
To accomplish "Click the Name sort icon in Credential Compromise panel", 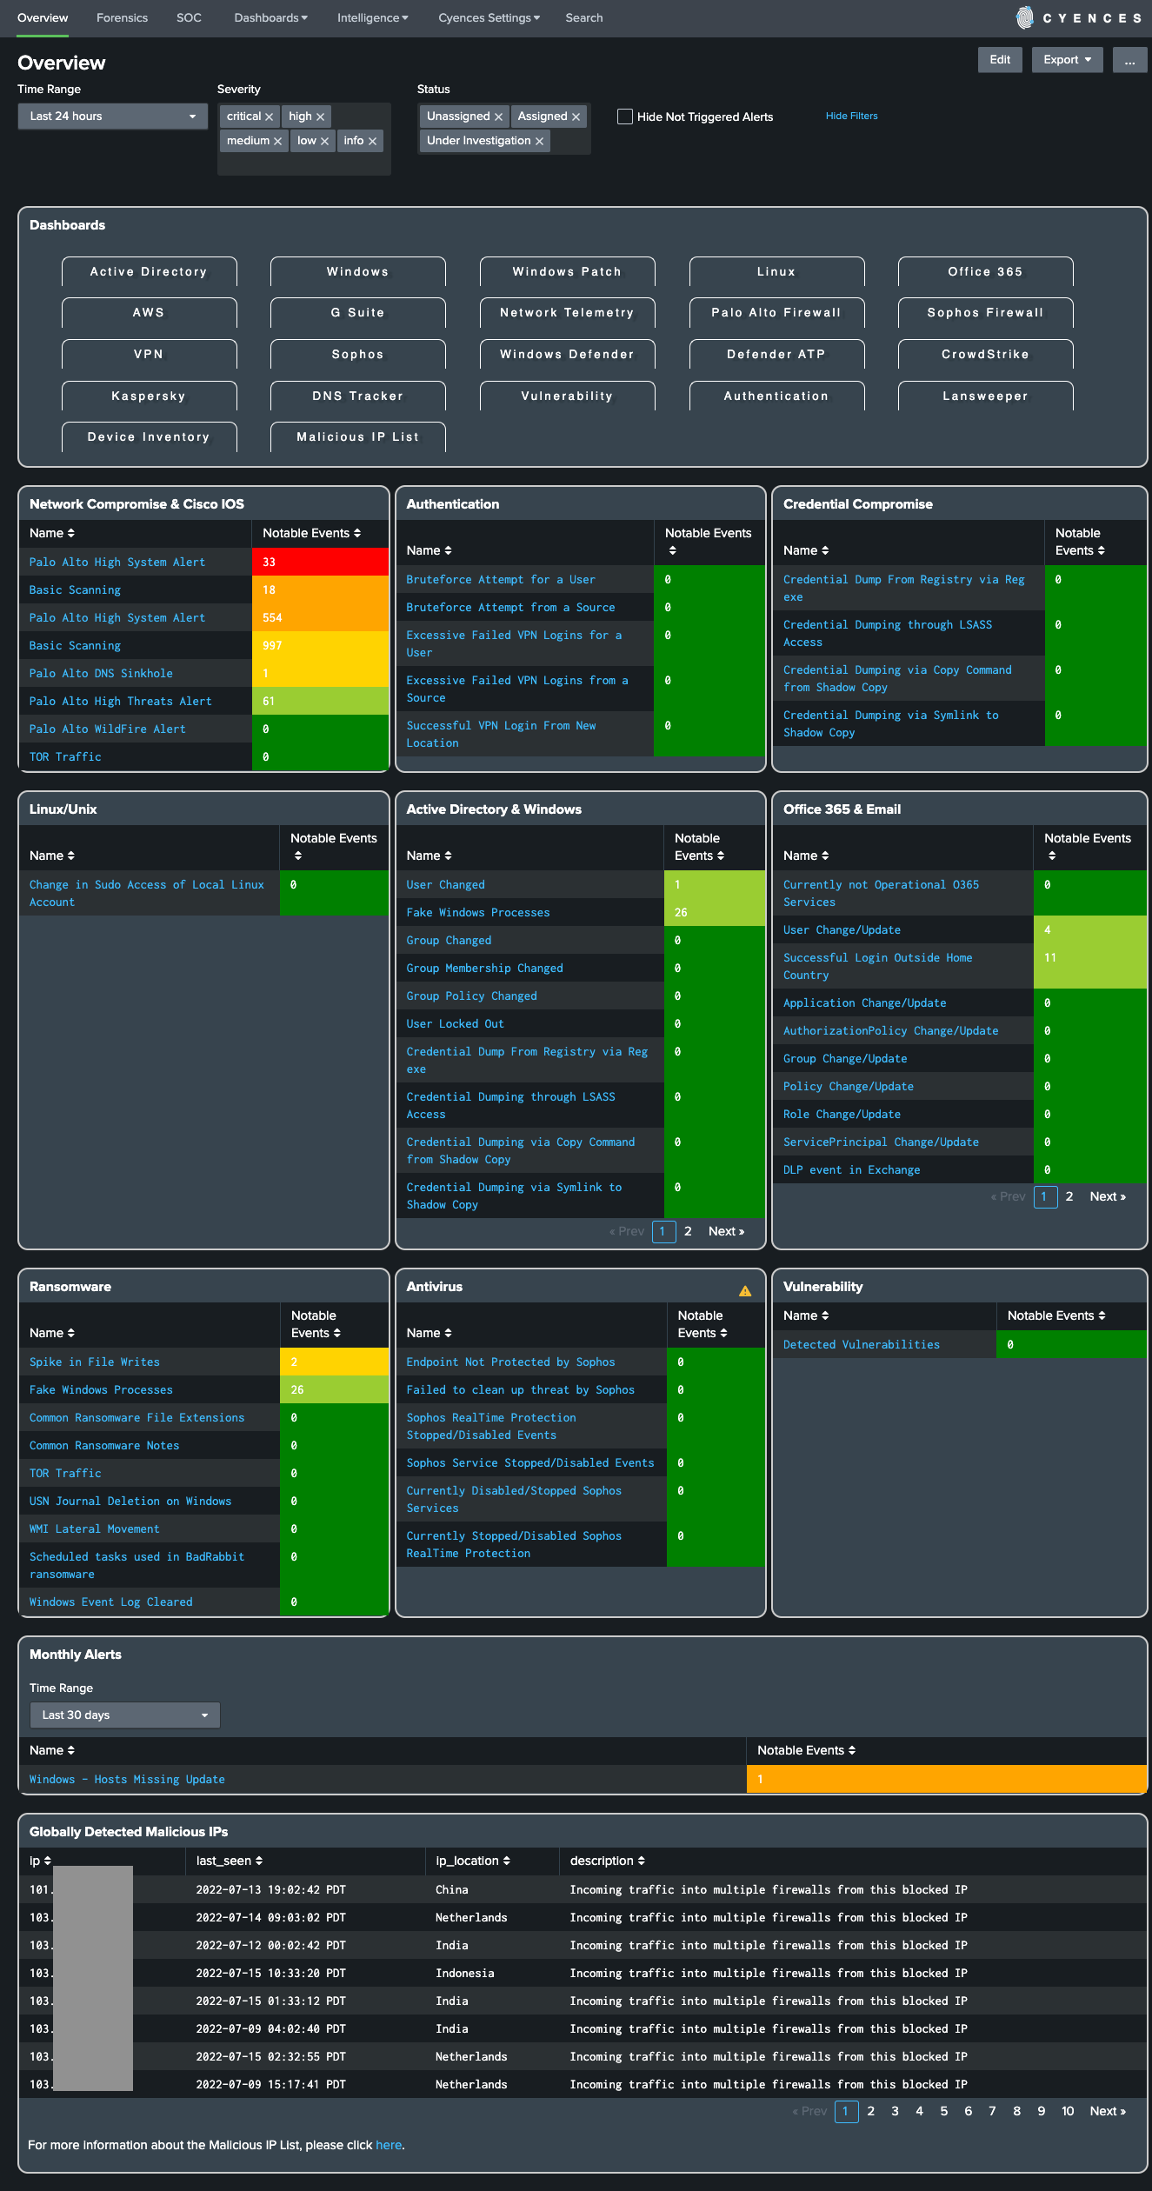I will (825, 550).
